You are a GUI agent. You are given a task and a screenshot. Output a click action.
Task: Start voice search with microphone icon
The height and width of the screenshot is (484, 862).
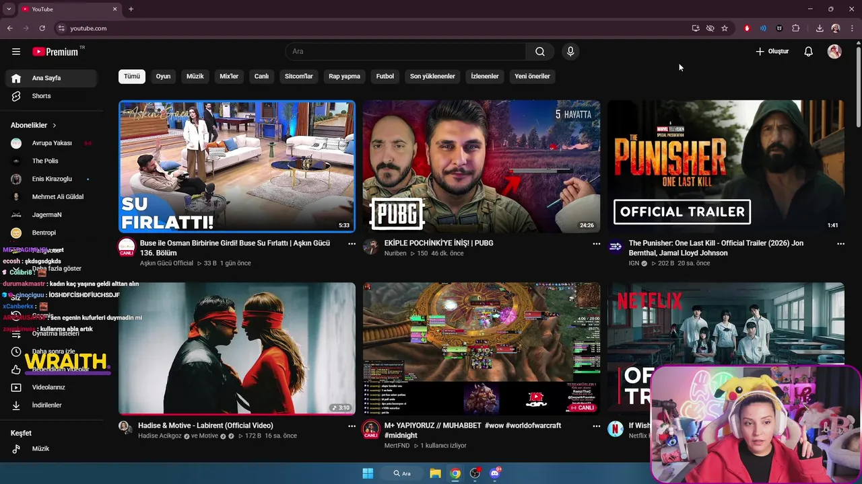pos(570,52)
